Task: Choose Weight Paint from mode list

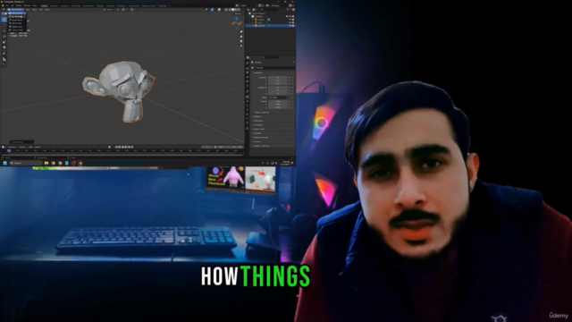Action: click(x=17, y=27)
